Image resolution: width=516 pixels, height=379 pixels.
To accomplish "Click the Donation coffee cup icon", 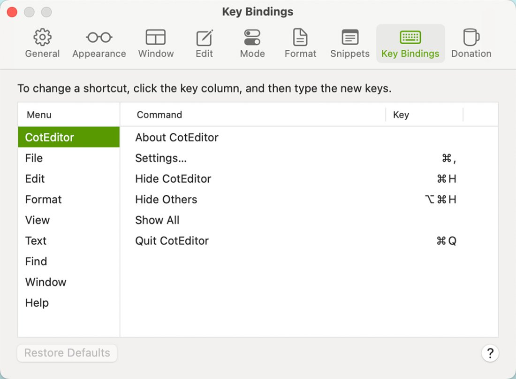I will click(471, 38).
